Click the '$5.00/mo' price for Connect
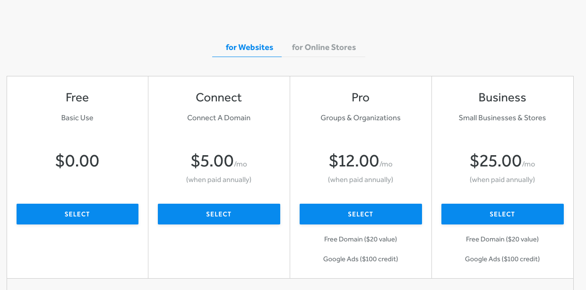Screen dimensions: 586x290 (x=219, y=161)
